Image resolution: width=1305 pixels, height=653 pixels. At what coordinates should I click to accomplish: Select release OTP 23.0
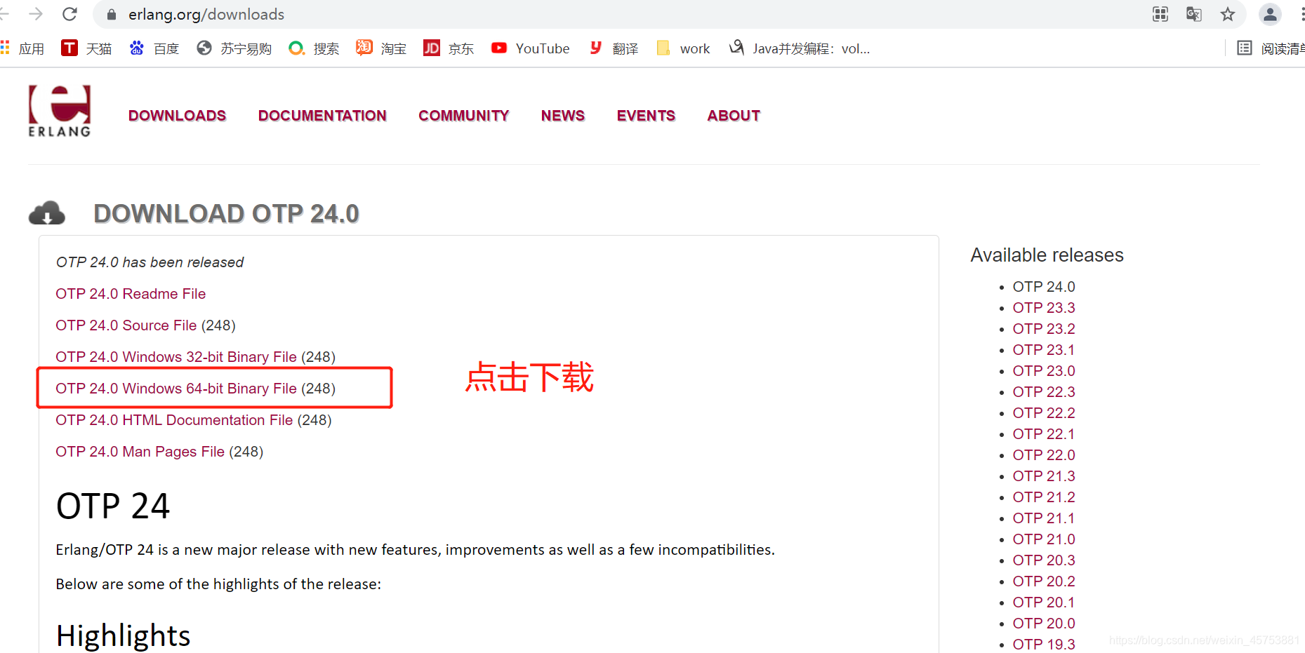(x=1044, y=371)
